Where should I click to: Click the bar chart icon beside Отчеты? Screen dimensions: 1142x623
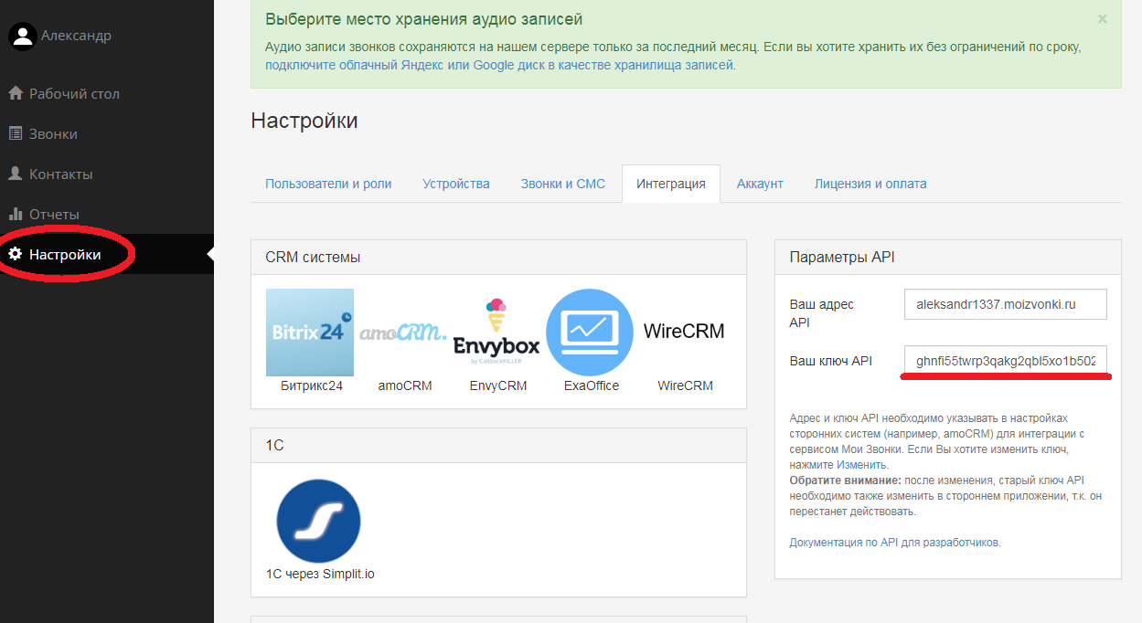[x=16, y=214]
